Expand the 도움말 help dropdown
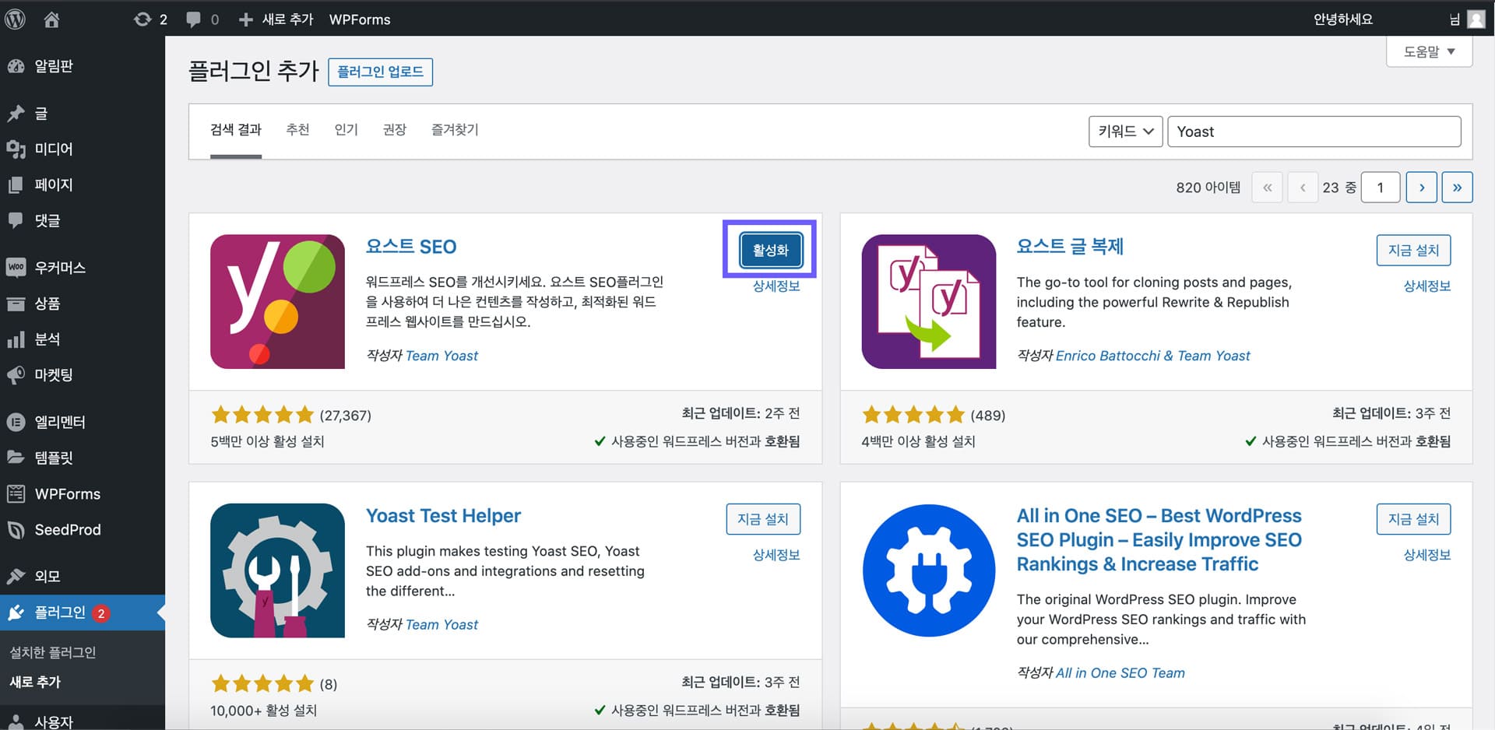 pos(1429,52)
